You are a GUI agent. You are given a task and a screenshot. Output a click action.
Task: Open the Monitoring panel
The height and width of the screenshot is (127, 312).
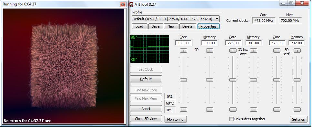[176, 119]
